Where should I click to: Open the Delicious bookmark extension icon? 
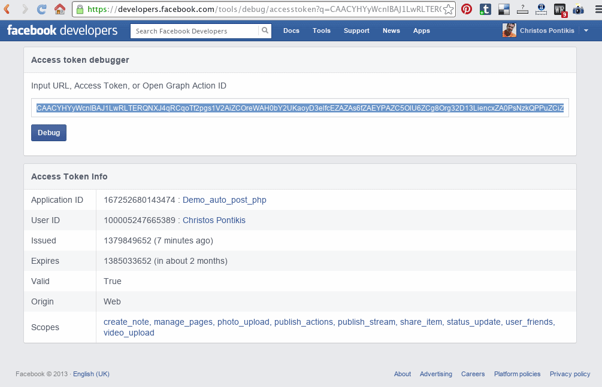click(x=504, y=9)
